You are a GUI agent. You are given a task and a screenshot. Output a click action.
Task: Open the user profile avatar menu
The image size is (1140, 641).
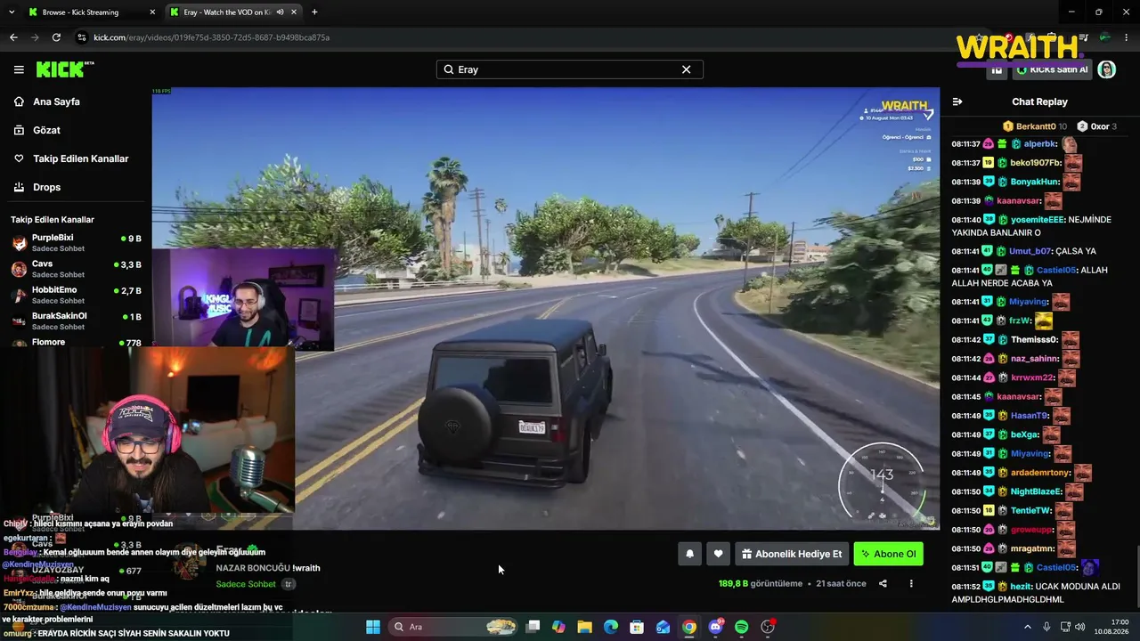(x=1107, y=69)
